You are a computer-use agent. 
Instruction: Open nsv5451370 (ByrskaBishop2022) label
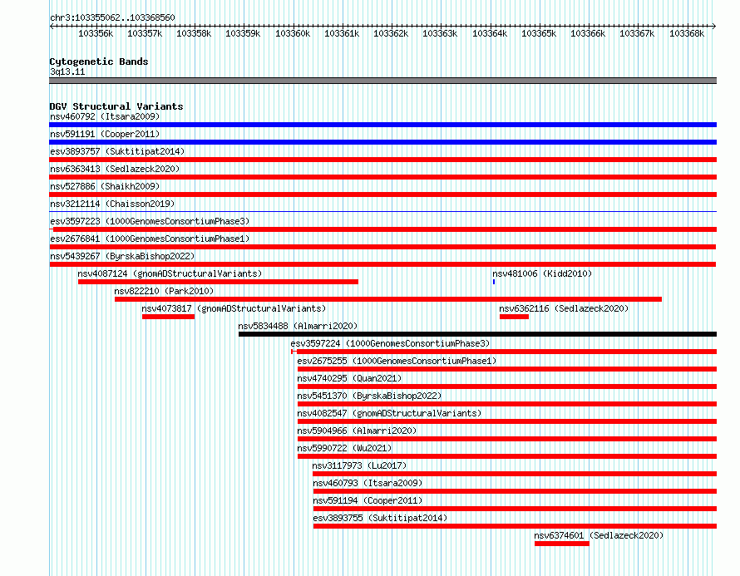click(369, 396)
